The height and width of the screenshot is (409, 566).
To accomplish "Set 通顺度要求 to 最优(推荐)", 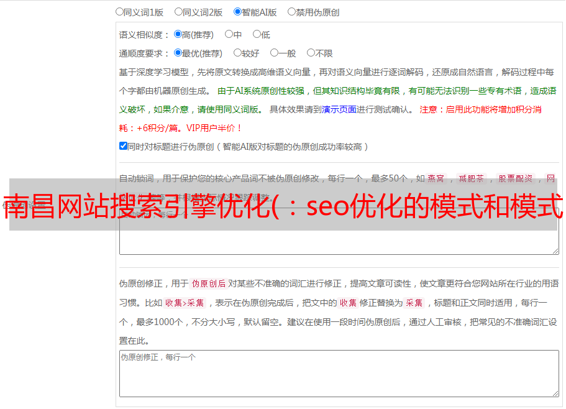I will click(x=178, y=53).
